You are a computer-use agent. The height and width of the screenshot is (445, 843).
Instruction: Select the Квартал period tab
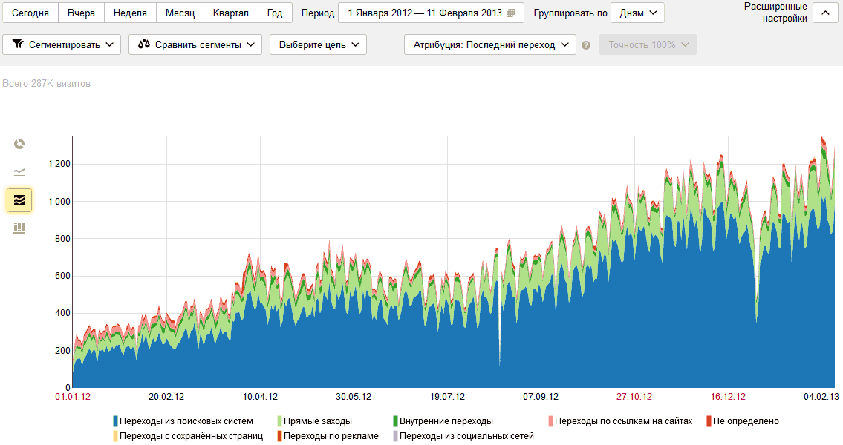tap(230, 12)
